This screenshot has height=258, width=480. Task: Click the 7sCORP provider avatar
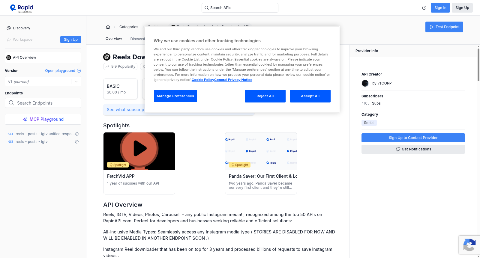(365, 83)
